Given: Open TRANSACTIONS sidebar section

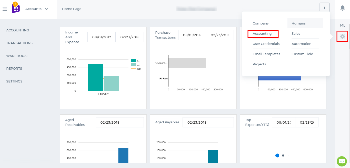Looking at the screenshot, I should [x=19, y=43].
